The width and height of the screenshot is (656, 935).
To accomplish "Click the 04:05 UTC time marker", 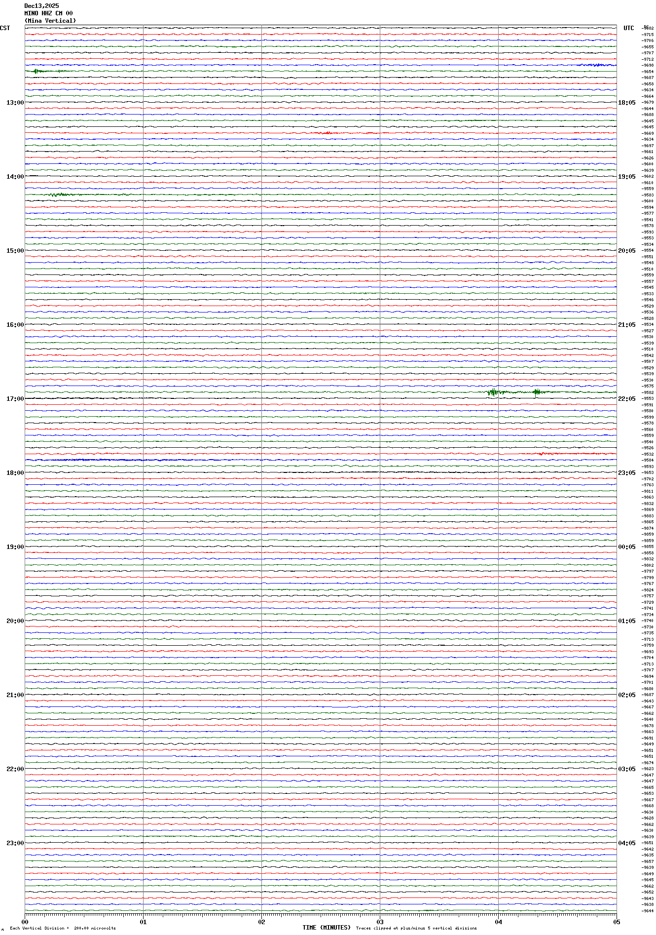I will tap(626, 843).
